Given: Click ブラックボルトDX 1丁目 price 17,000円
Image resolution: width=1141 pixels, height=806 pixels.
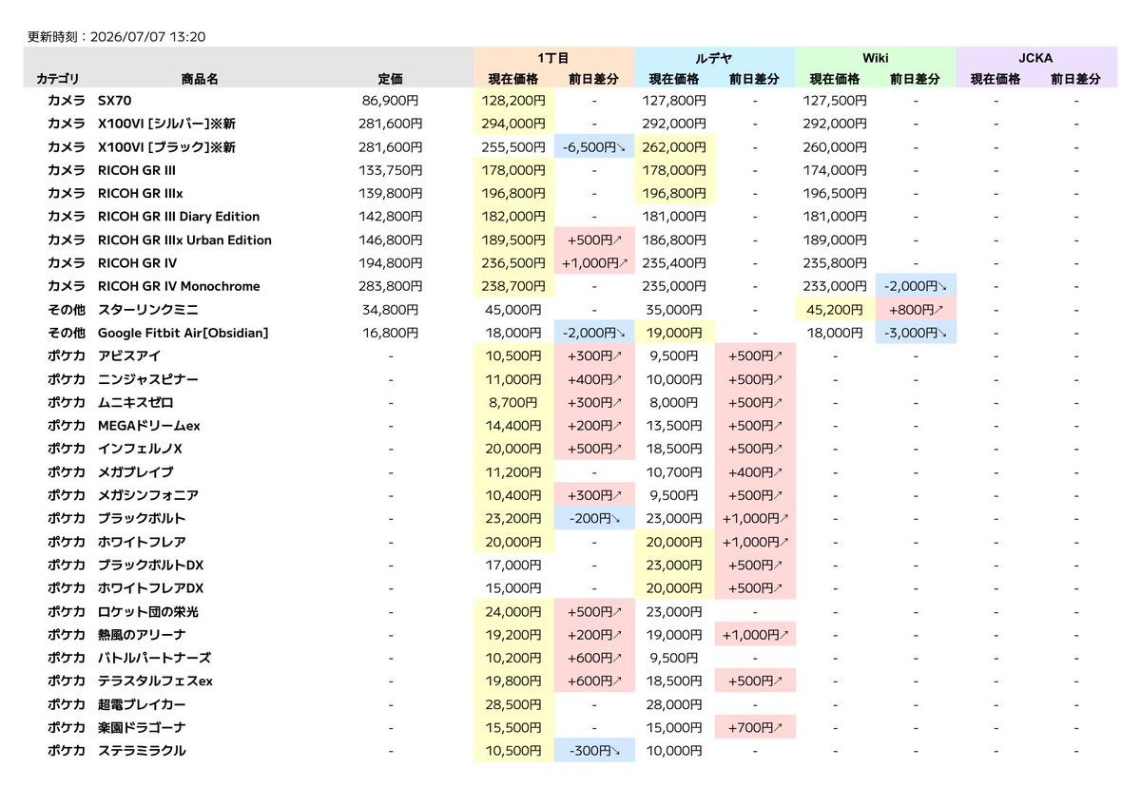Looking at the screenshot, I should [513, 566].
